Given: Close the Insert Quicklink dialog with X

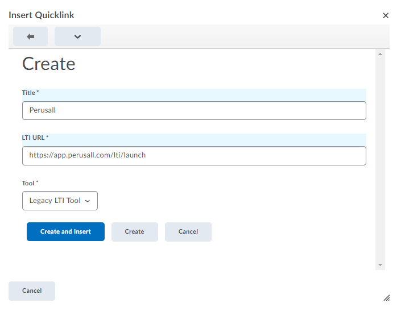Looking at the screenshot, I should click(x=386, y=15).
